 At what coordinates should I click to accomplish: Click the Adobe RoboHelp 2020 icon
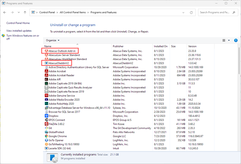(x=46, y=103)
